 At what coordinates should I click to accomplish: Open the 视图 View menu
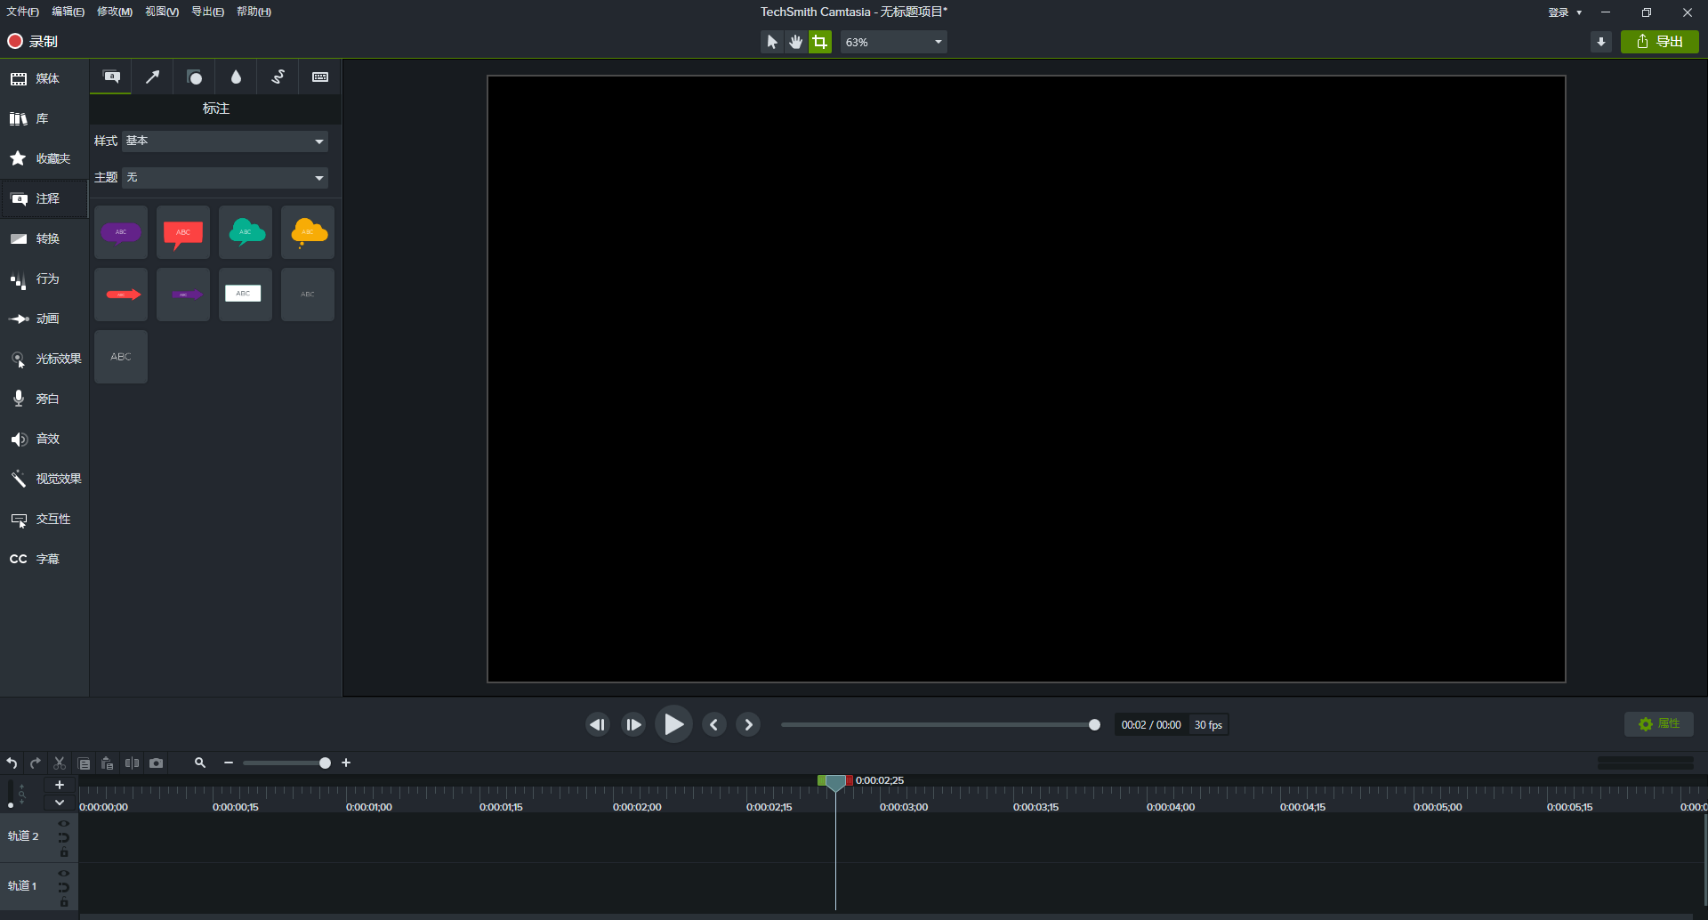tap(162, 12)
